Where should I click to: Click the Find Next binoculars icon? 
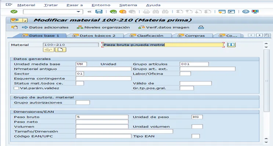[x=165, y=12]
